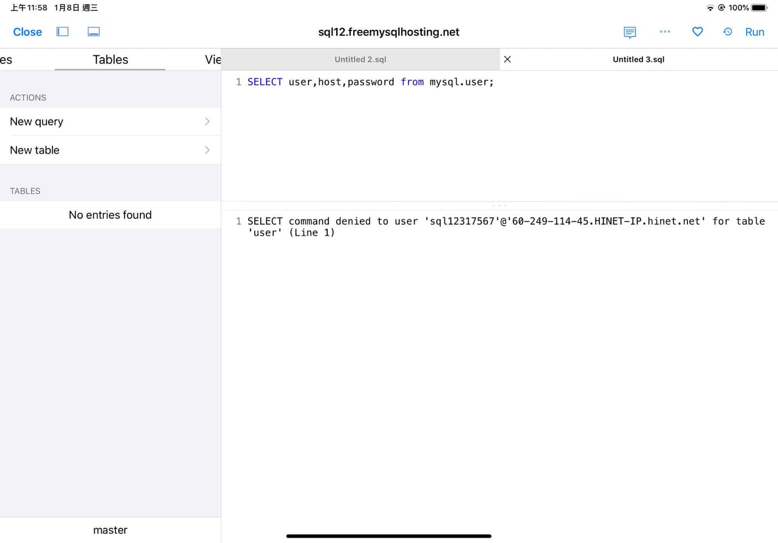
Task: Switch to the Views segment
Action: click(213, 59)
